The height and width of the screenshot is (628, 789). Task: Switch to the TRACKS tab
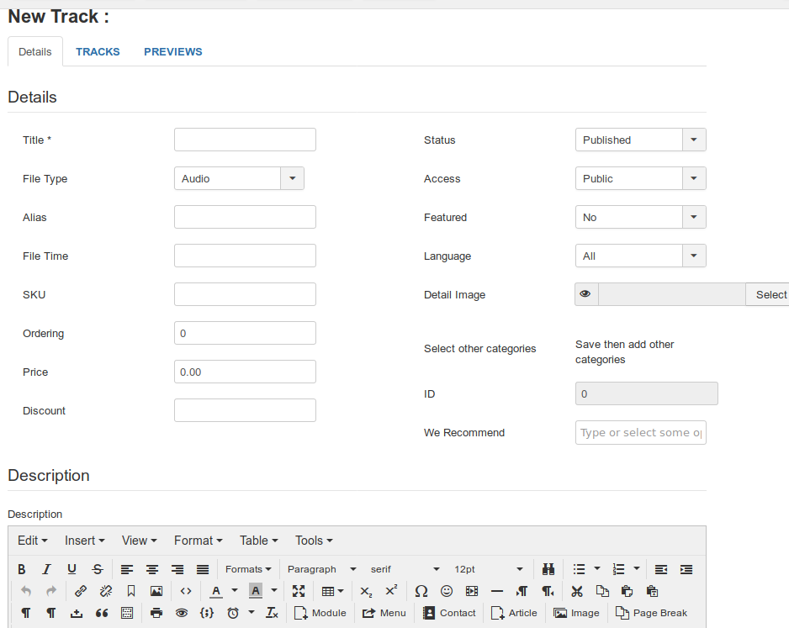[98, 51]
